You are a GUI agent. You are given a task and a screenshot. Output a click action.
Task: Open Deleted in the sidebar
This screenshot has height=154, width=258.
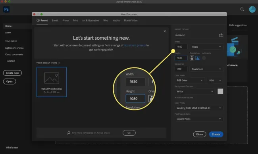11,61
